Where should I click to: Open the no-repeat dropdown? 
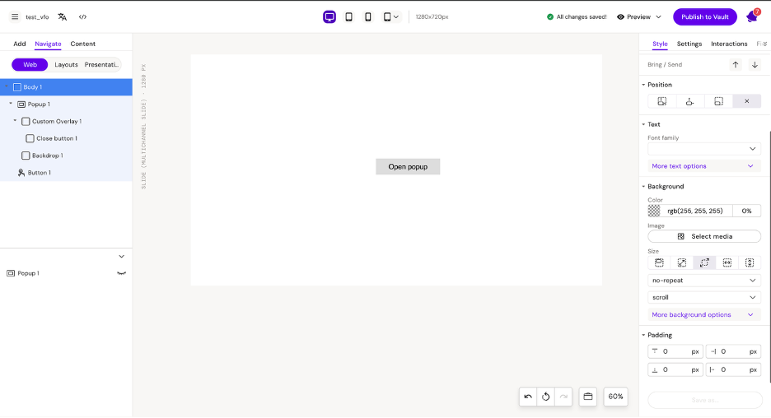click(704, 281)
